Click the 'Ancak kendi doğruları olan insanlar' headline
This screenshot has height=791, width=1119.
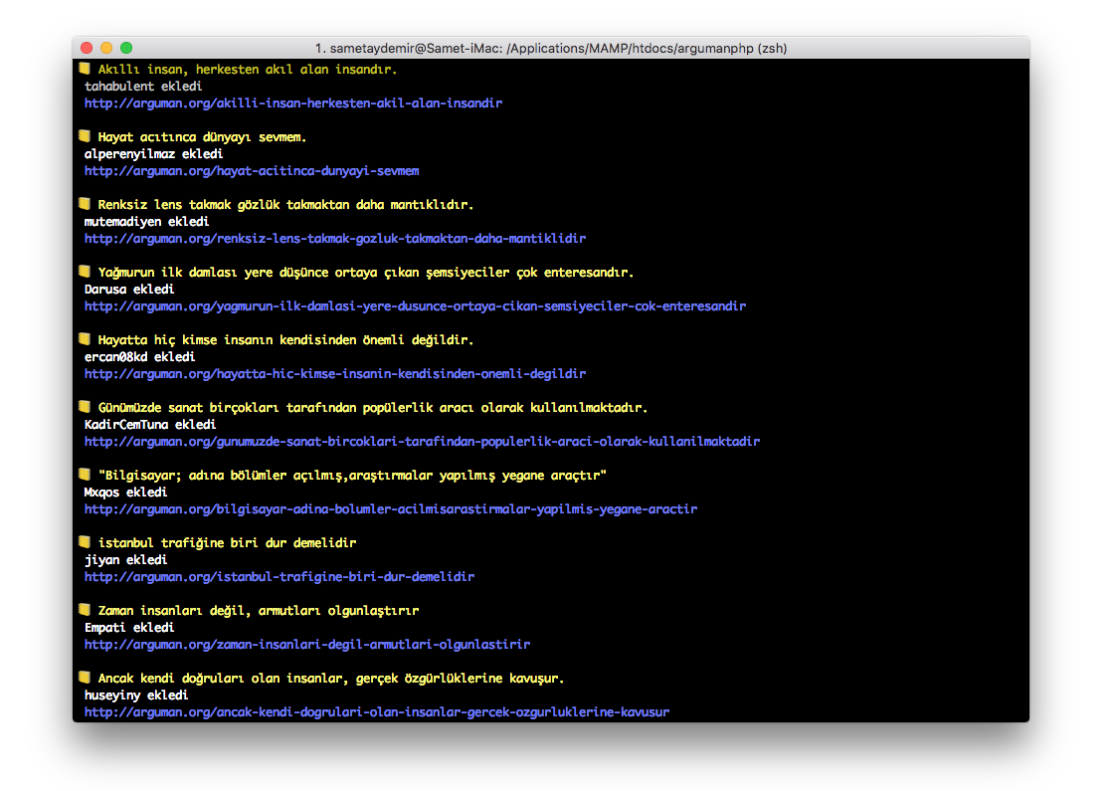[x=331, y=679]
